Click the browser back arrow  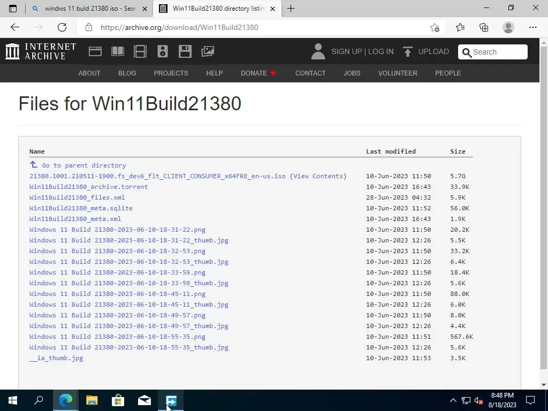[14, 27]
